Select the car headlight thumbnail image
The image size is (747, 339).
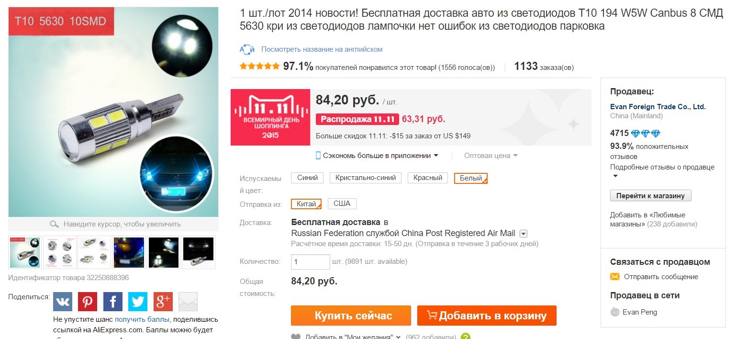pos(129,252)
